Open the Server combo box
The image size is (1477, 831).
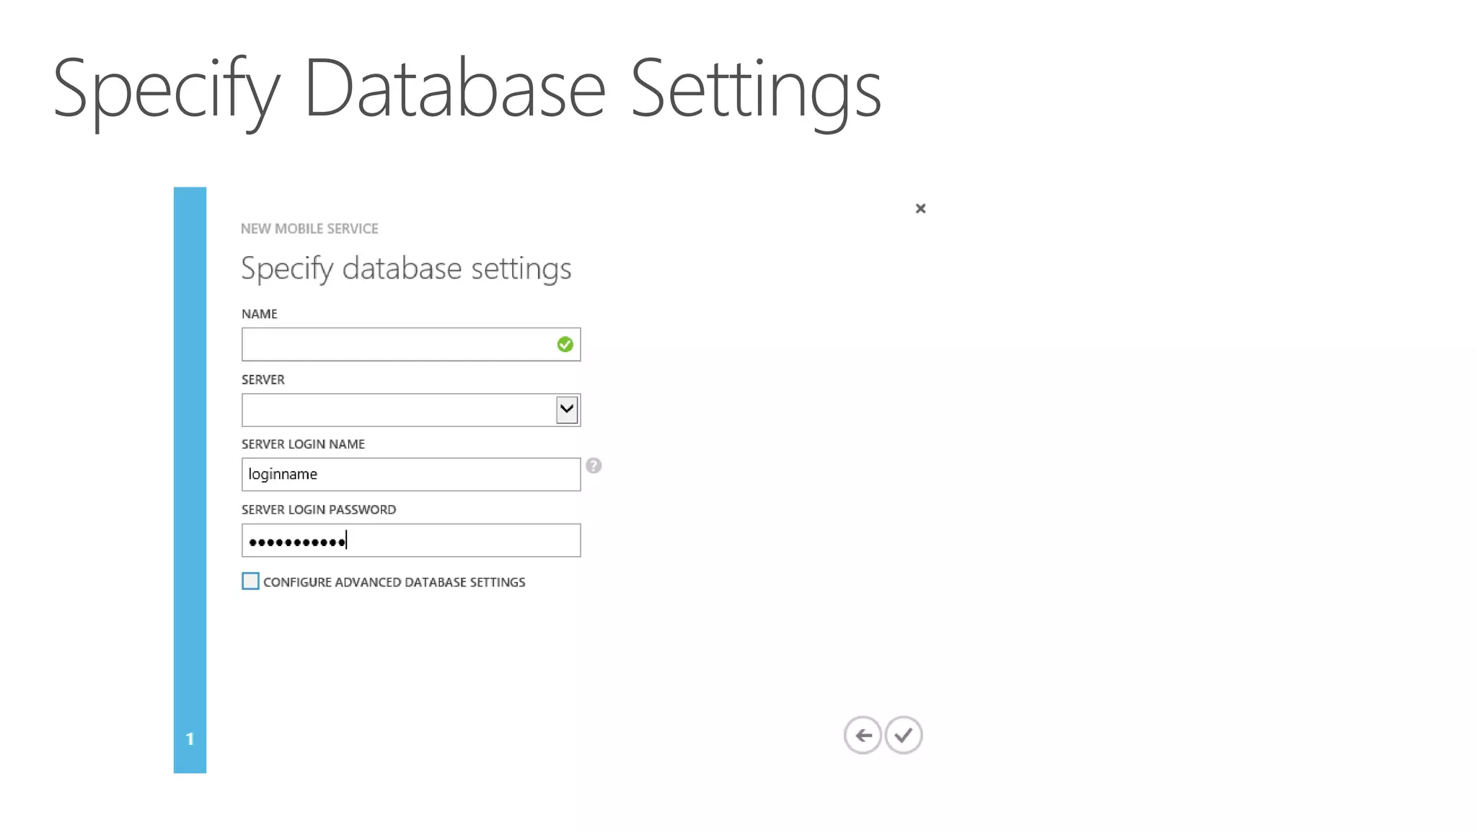click(x=398, y=410)
